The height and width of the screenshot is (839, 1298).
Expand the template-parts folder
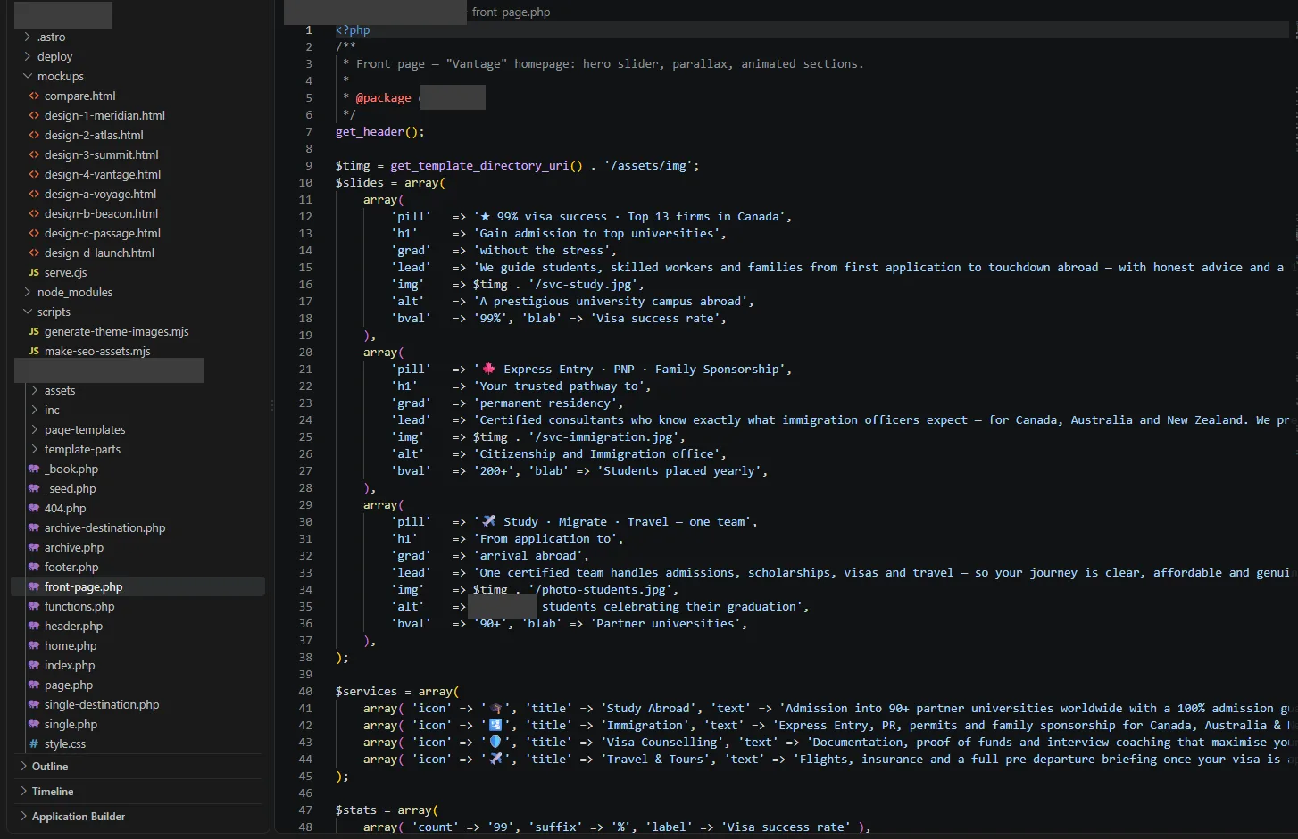pos(35,449)
